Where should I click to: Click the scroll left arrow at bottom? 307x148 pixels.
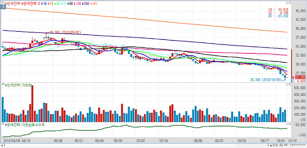click(x=2, y=146)
